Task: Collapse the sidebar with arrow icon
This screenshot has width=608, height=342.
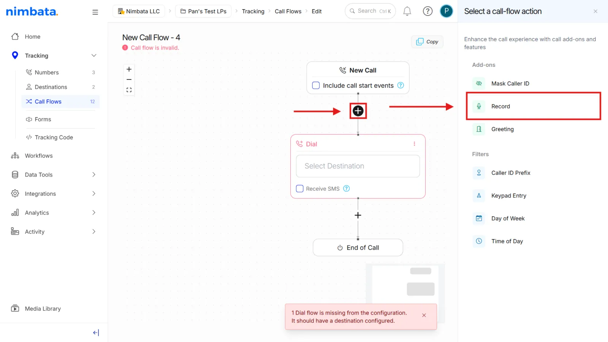Action: [96, 333]
